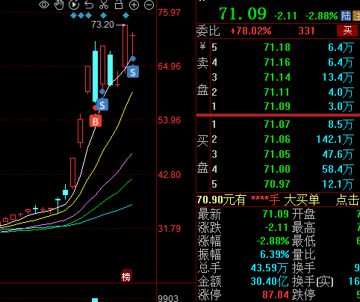Screen dimensions: 360x302
Task: Select the hand pan tool
Action: click(59, 4)
